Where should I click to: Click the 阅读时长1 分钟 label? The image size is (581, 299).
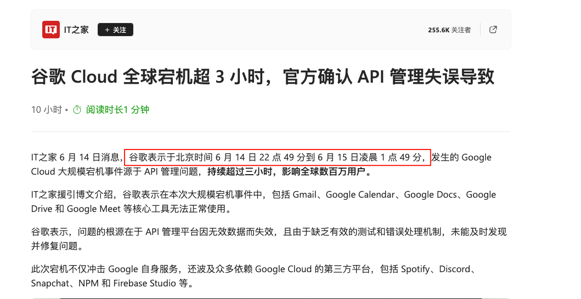point(117,110)
